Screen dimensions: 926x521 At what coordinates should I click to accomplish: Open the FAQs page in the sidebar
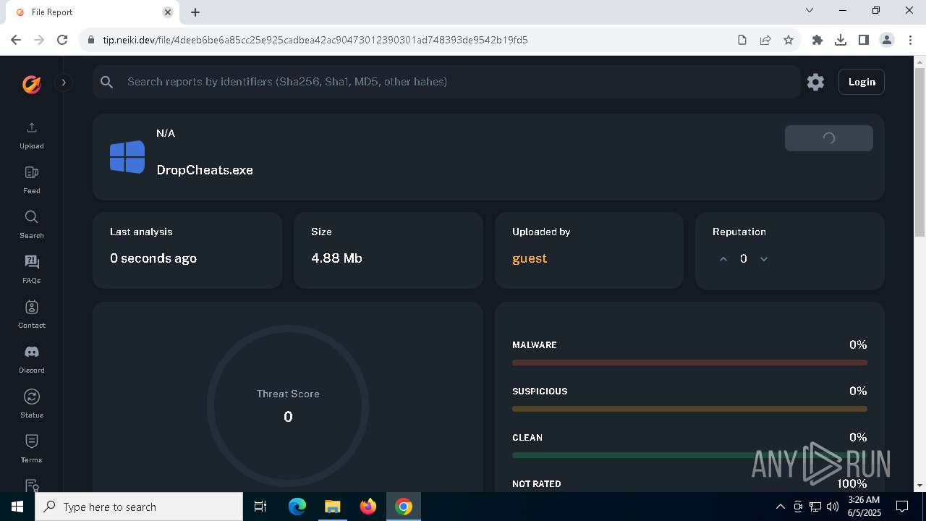(x=31, y=270)
